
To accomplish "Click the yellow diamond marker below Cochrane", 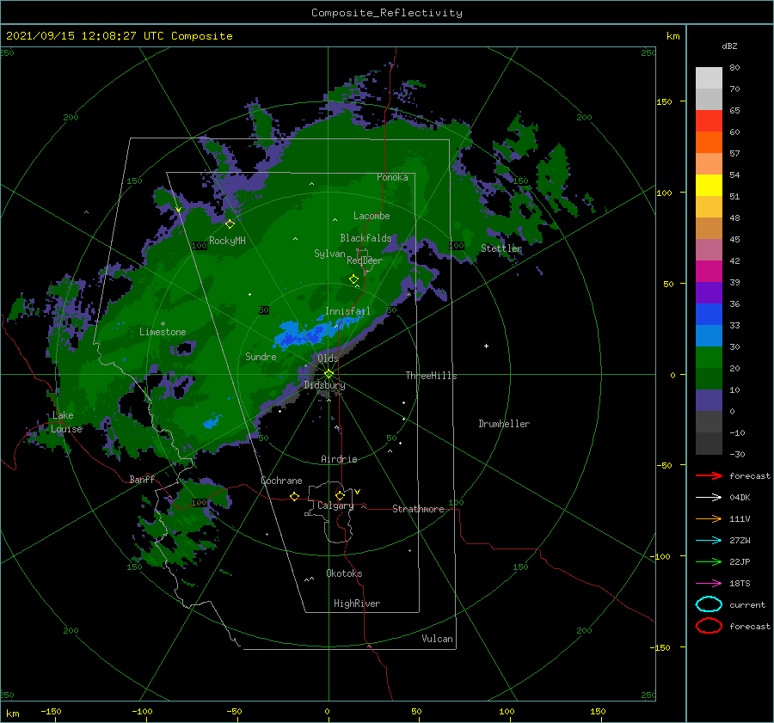I will (x=294, y=496).
